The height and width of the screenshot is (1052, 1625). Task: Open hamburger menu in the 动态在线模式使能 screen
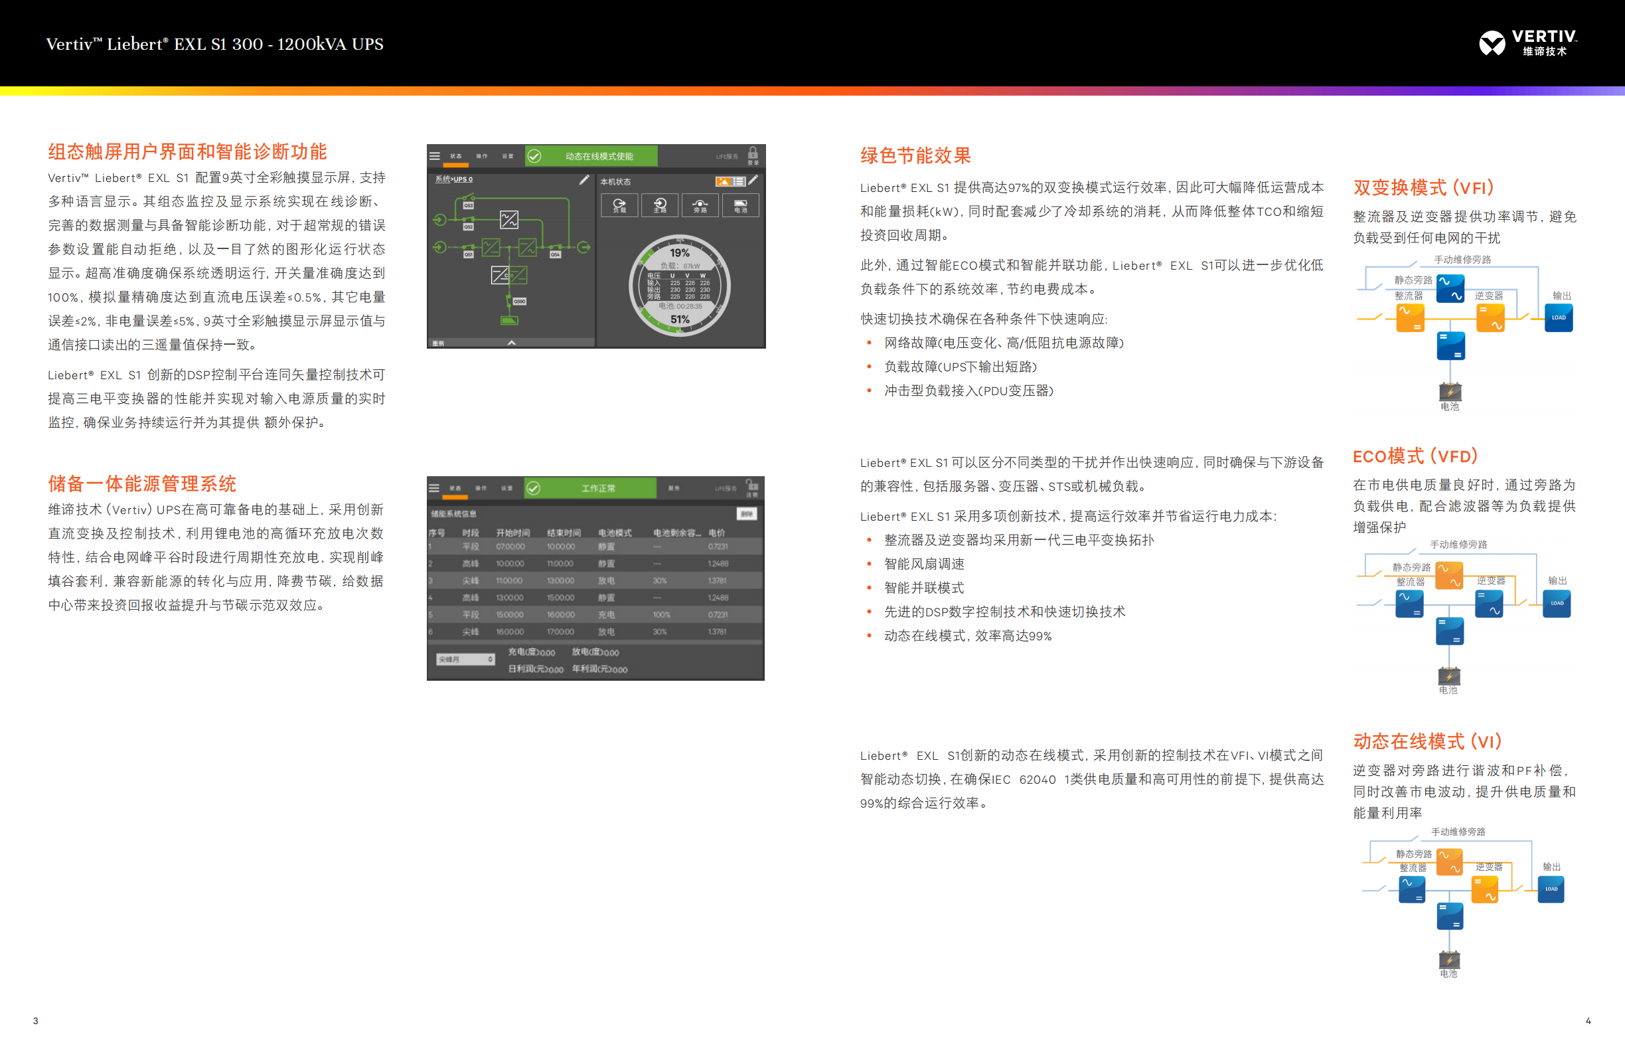point(435,156)
